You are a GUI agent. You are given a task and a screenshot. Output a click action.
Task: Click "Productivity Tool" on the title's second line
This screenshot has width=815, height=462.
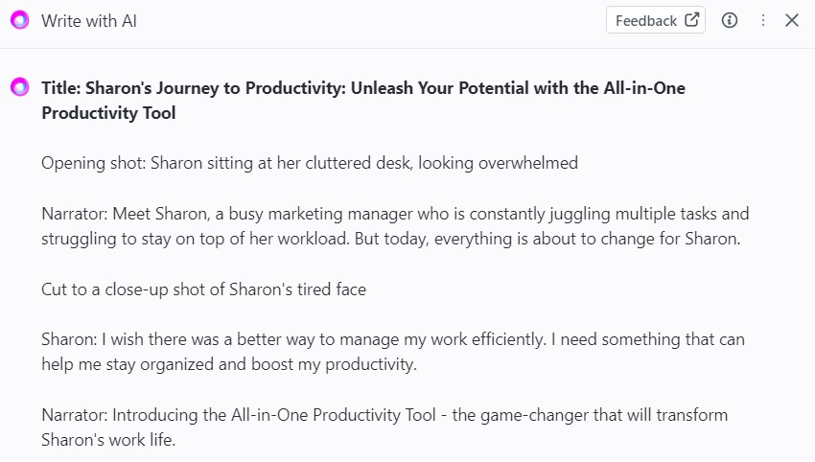[108, 113]
